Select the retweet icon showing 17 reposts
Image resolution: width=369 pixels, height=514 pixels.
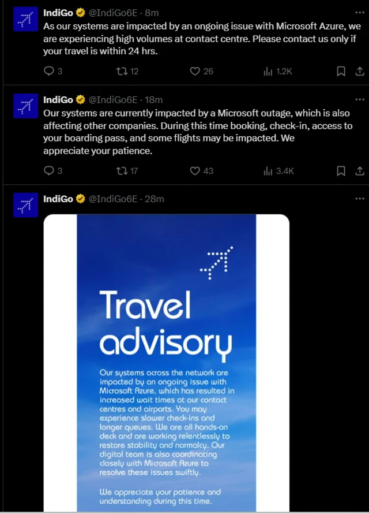coord(123,170)
